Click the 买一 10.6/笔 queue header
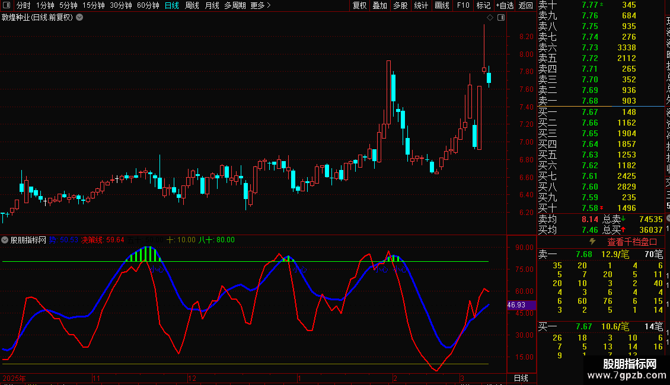670x385 pixels. pos(601,327)
